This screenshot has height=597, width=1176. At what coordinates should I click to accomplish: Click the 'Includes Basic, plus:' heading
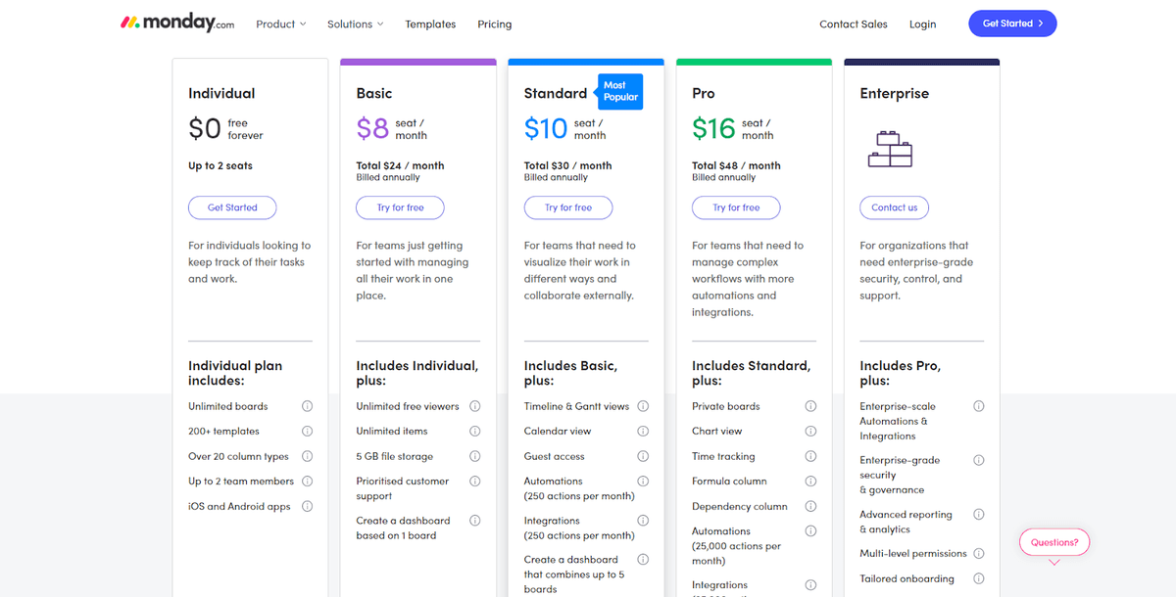[x=570, y=373]
